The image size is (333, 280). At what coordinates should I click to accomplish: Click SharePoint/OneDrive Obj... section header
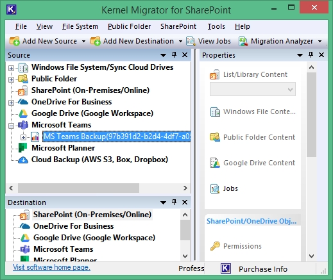coord(253,221)
